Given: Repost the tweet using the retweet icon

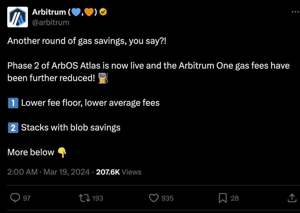Looking at the screenshot, I should click(84, 198).
